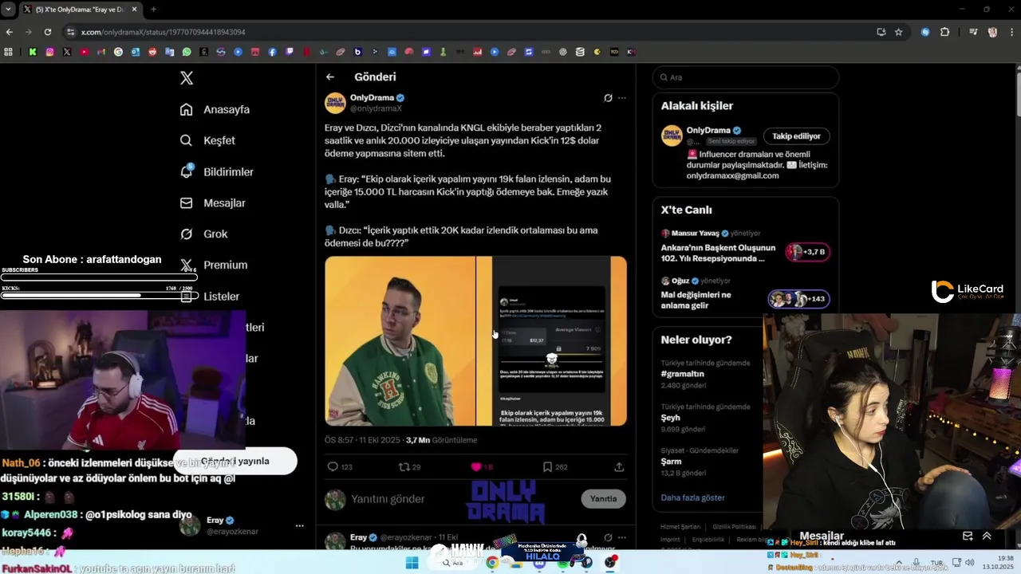Screen dimensions: 1021x574
Task: Click the X logo in the sidebar
Action: 187,78
